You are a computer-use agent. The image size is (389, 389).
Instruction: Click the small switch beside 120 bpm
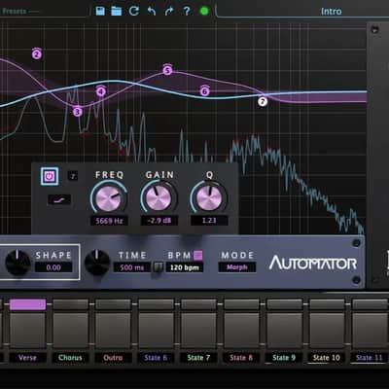tap(158, 267)
